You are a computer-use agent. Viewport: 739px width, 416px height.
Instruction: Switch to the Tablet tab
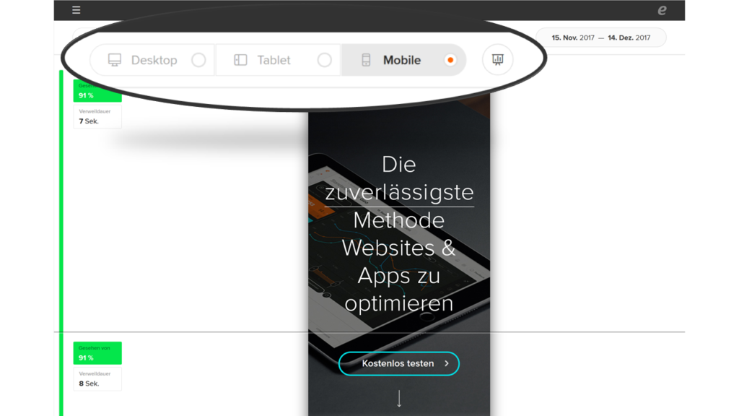coord(278,60)
